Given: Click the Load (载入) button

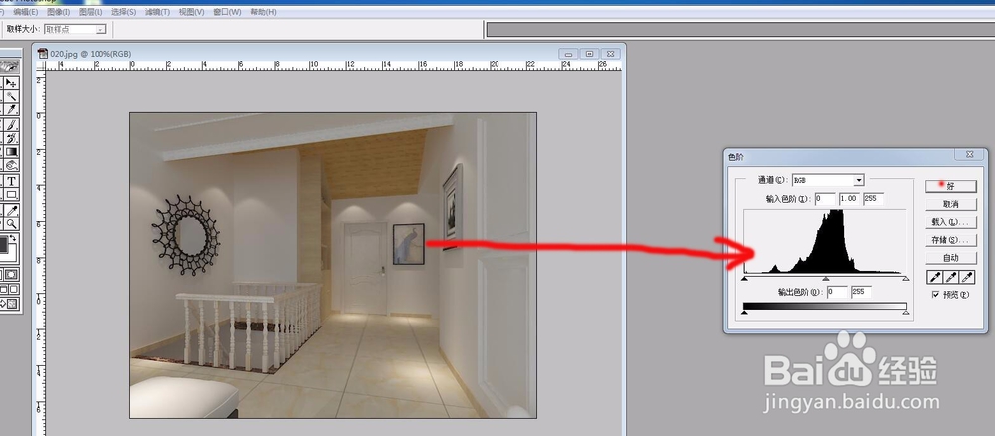Looking at the screenshot, I should (950, 222).
